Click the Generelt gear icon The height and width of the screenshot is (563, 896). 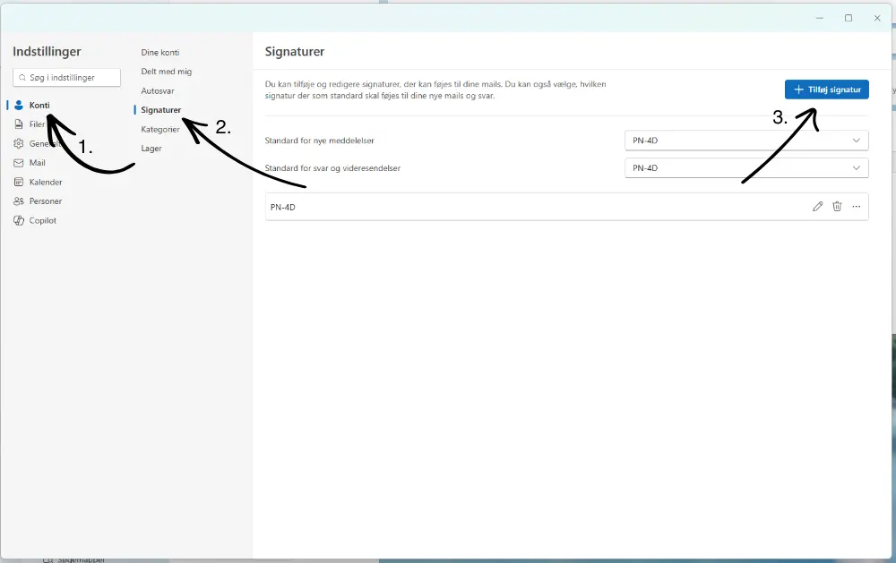tap(19, 143)
